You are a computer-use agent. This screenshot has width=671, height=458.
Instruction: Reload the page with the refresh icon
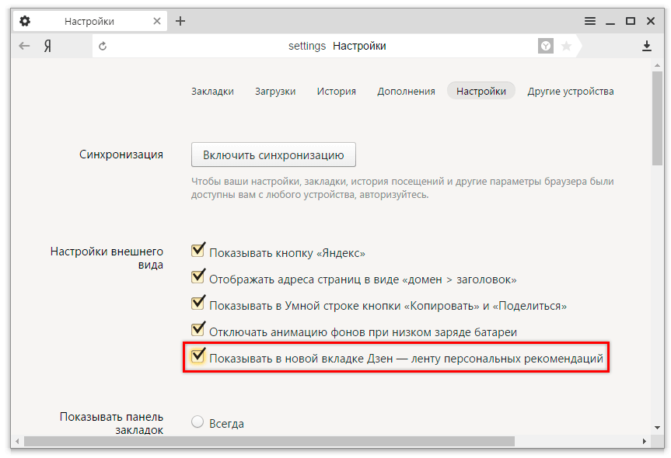103,46
